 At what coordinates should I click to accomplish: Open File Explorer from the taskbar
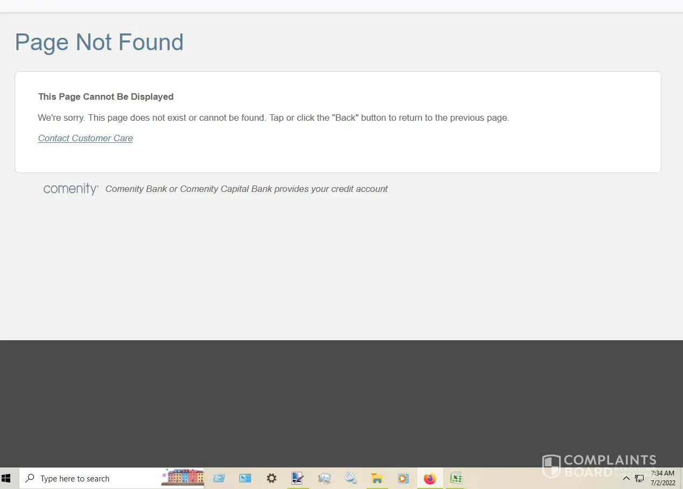(377, 478)
